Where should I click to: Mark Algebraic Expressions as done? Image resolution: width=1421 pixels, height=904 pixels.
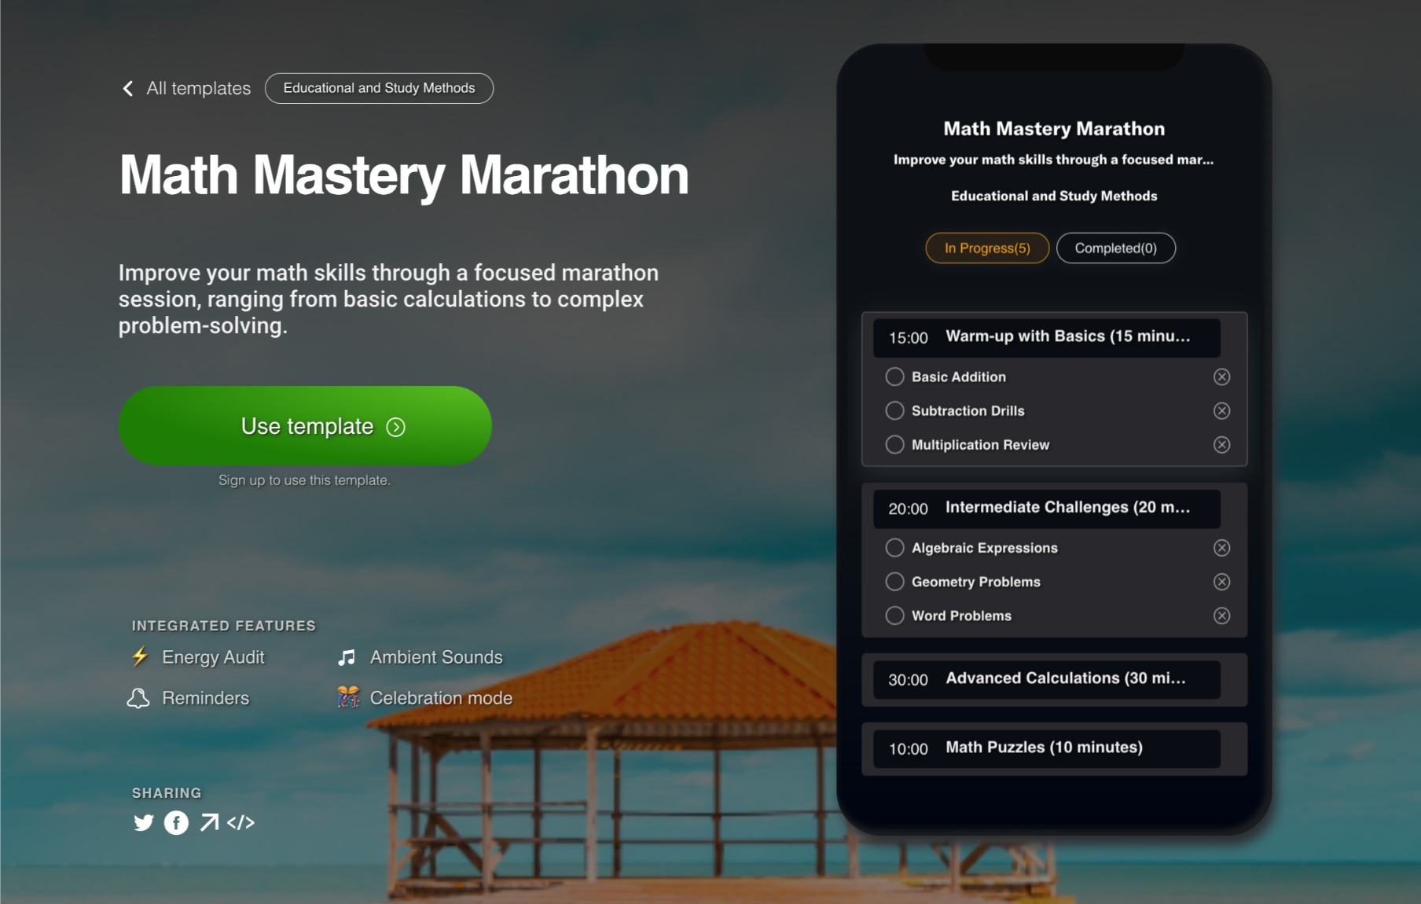click(894, 548)
